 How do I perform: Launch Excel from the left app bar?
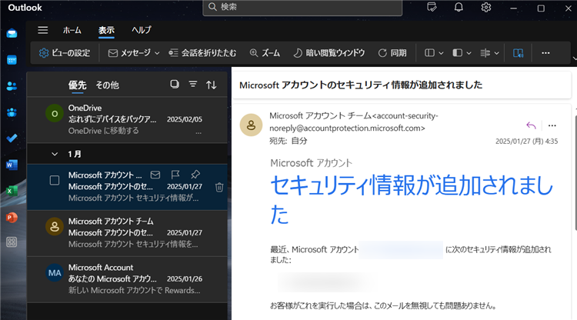pos(12,190)
